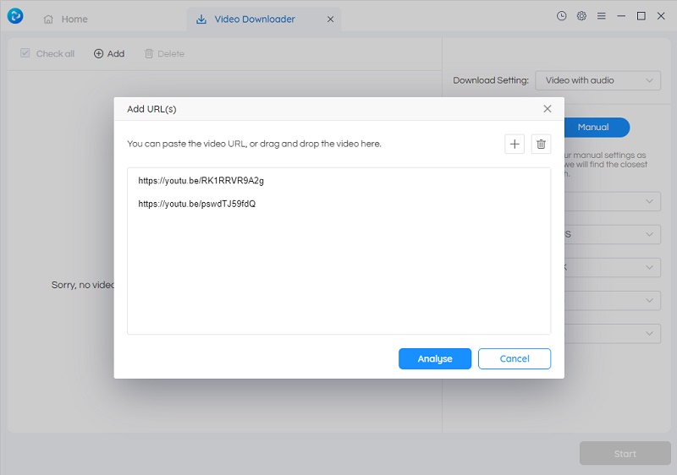
Task: Open settings gear icon
Action: [x=581, y=16]
